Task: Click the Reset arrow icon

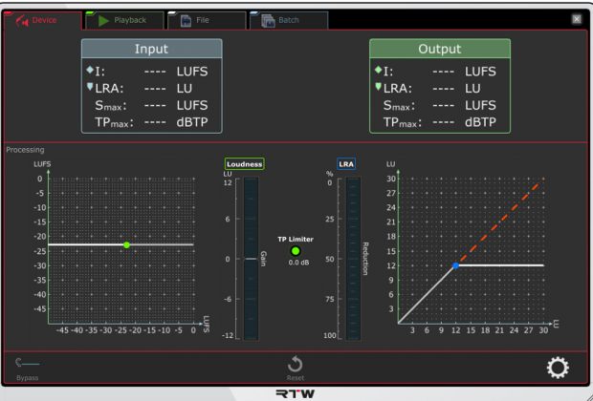Action: pyautogui.click(x=295, y=365)
